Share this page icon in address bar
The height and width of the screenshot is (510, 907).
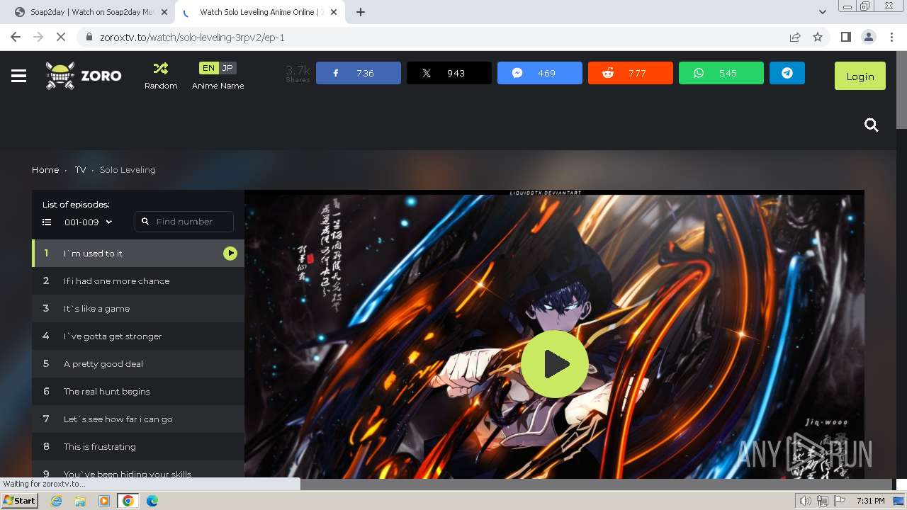pos(795,38)
